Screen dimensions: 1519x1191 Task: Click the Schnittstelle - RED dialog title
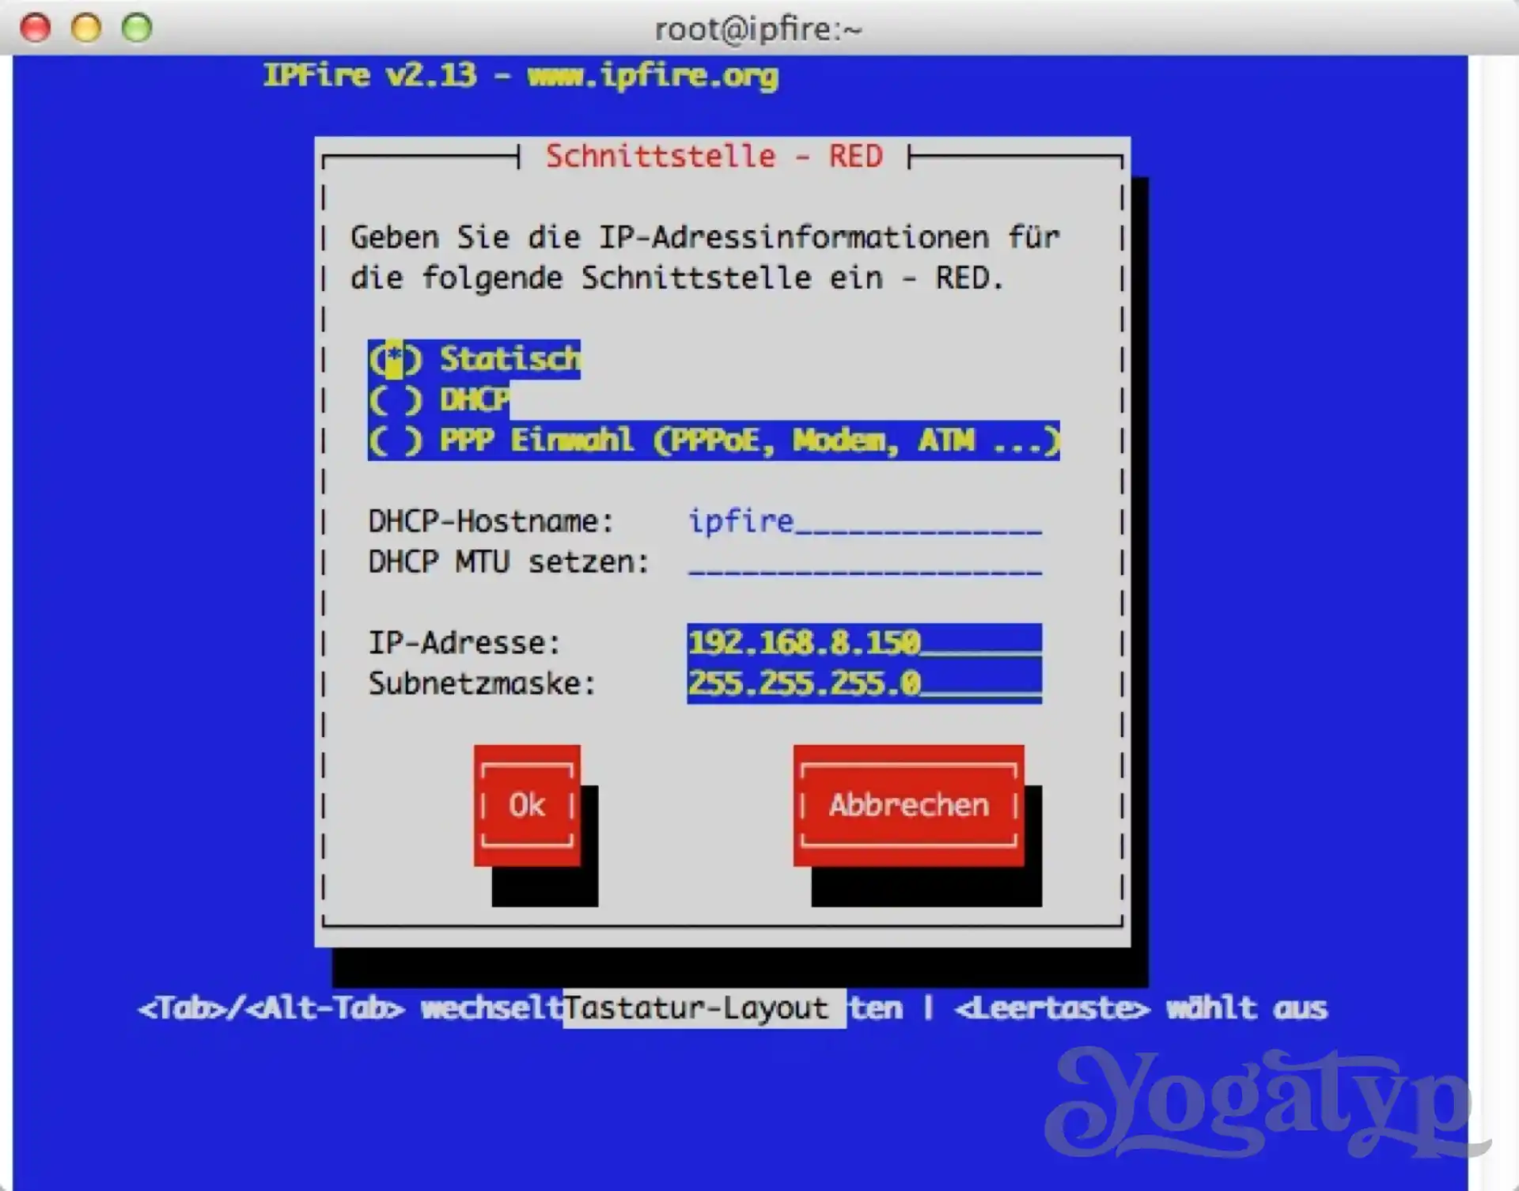coord(714,156)
